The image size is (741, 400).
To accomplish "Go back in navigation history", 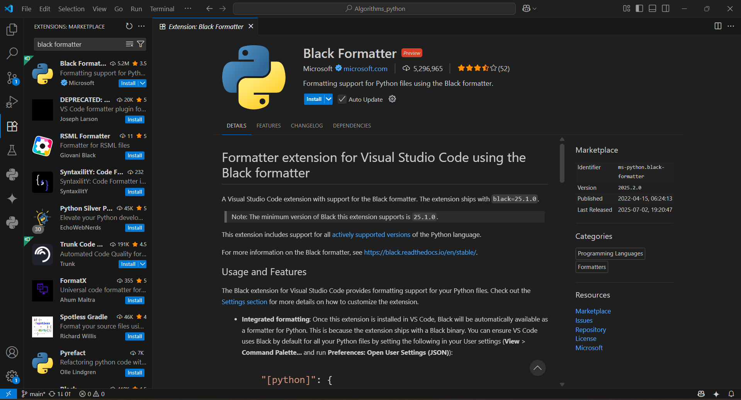I will coord(209,9).
